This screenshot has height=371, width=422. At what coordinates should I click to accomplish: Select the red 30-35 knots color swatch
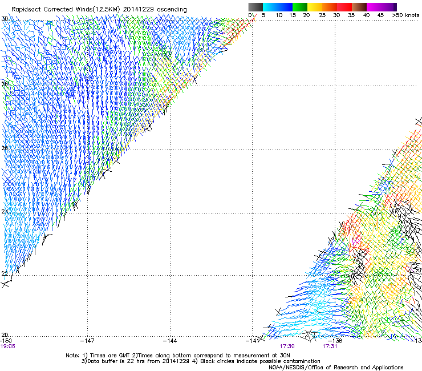344,7
